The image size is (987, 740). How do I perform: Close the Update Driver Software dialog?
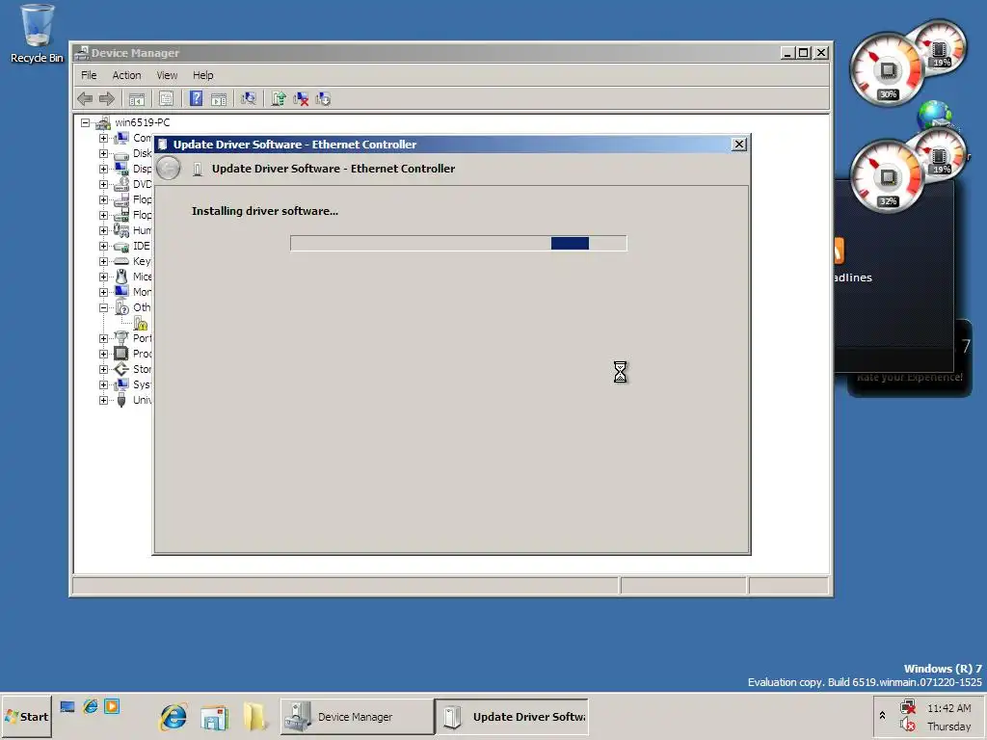click(739, 145)
